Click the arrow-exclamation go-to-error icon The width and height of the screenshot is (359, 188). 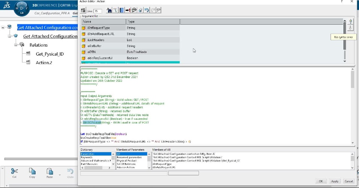(x=128, y=10)
